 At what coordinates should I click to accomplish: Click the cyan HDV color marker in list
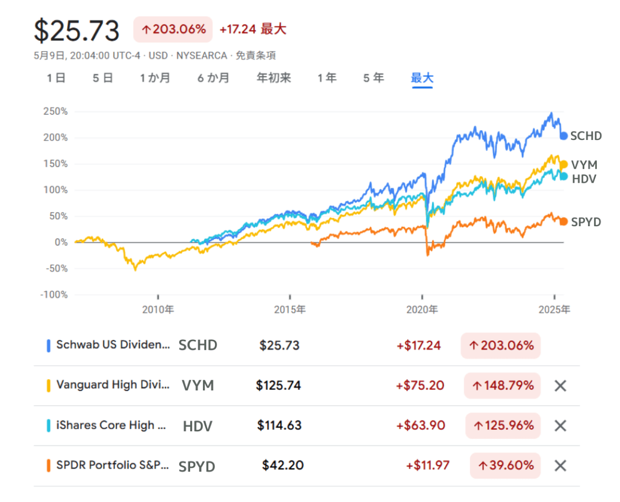coord(49,426)
